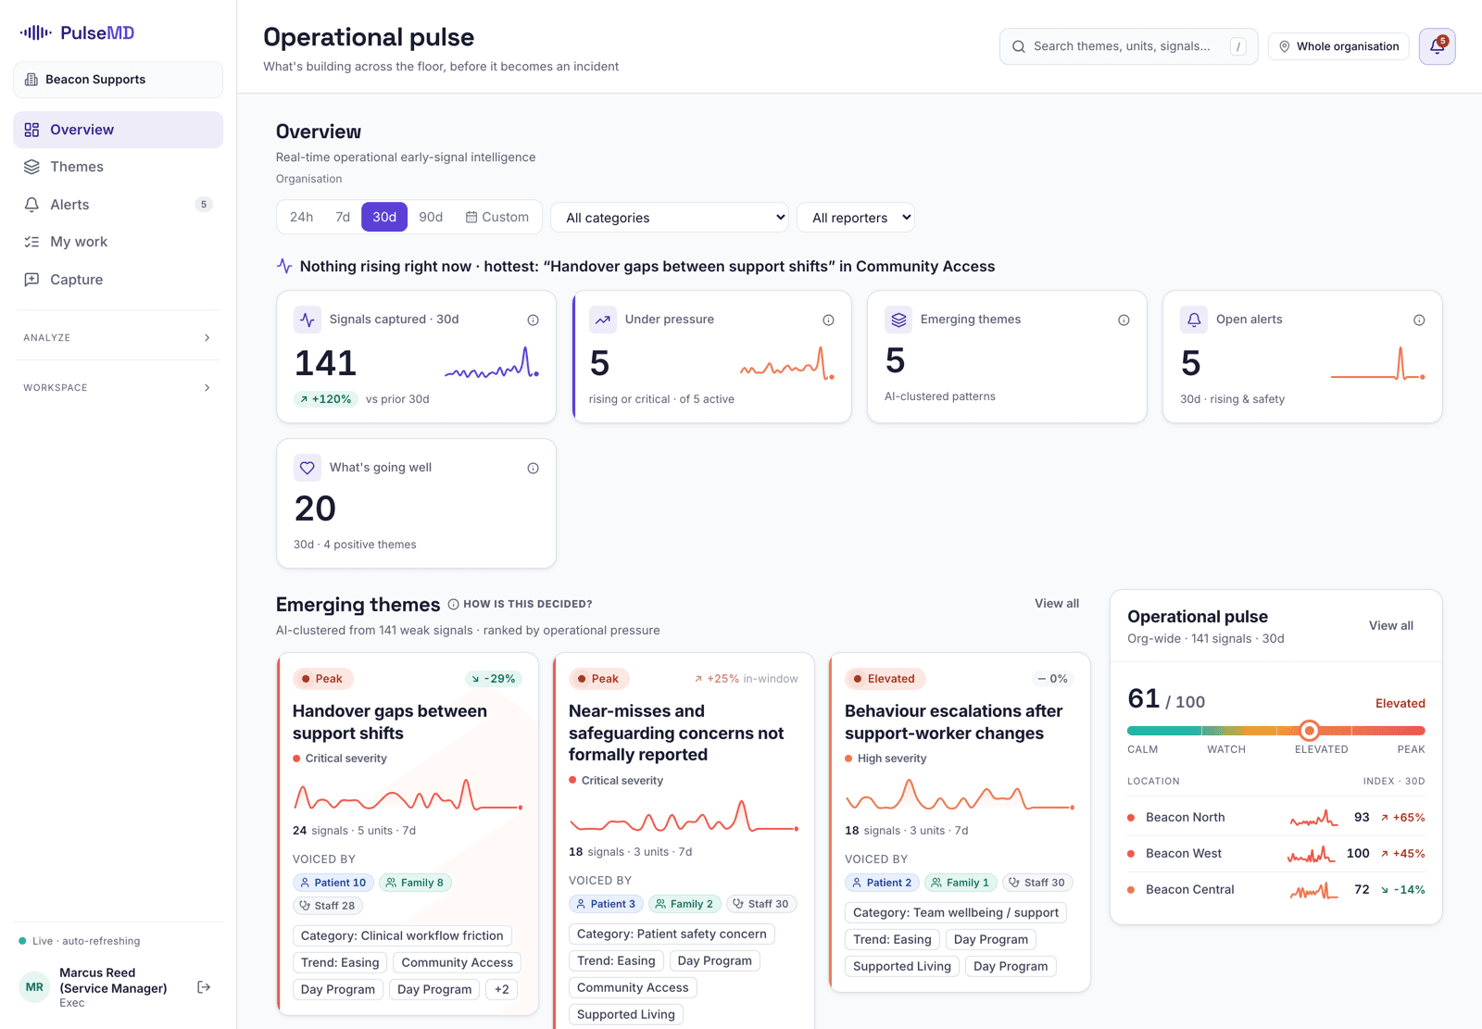Open the Alerts page
This screenshot has width=1482, height=1029.
point(118,205)
